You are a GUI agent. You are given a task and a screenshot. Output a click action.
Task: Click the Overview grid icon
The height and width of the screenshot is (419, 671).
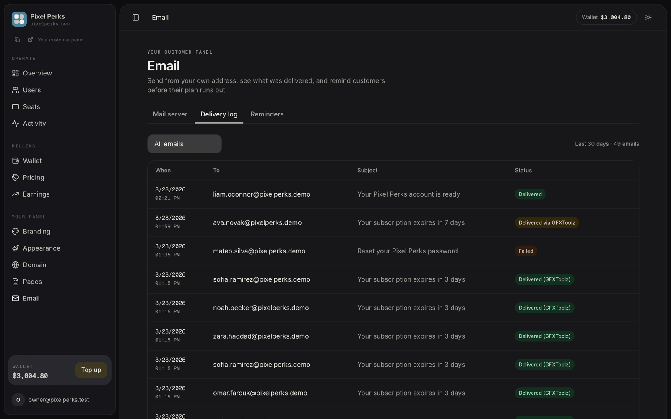coord(16,73)
